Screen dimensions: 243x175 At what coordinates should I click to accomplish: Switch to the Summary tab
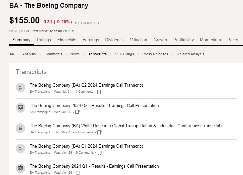pyautogui.click(x=22, y=40)
